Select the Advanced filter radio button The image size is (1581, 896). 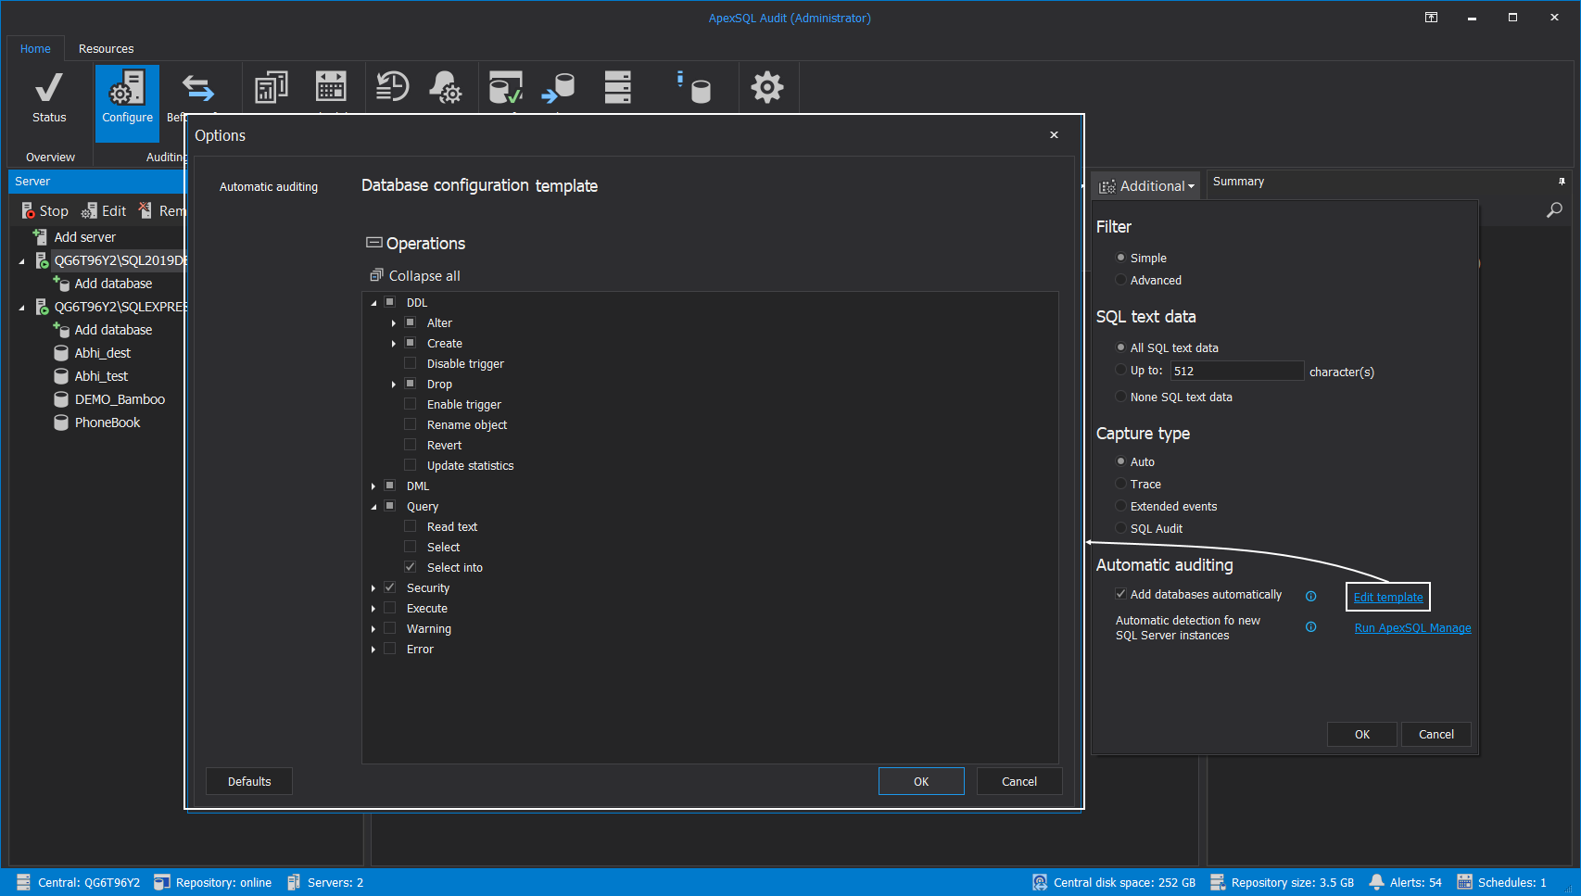(x=1120, y=280)
